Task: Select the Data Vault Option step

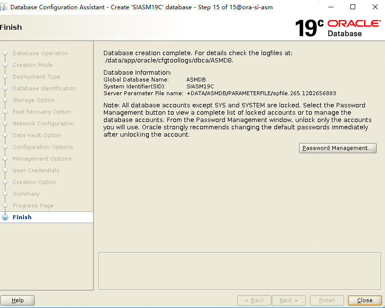Action: click(x=37, y=135)
